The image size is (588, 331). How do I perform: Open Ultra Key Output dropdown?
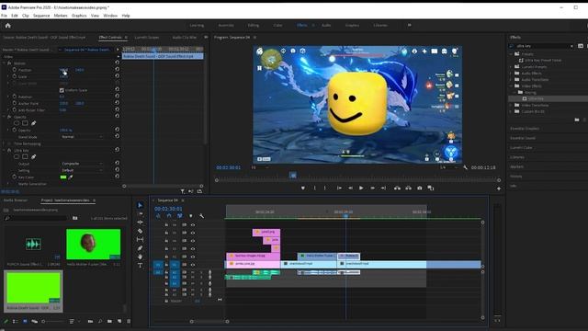click(x=82, y=164)
